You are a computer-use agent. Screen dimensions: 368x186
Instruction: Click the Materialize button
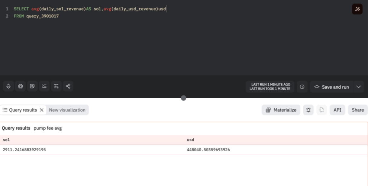(281, 110)
